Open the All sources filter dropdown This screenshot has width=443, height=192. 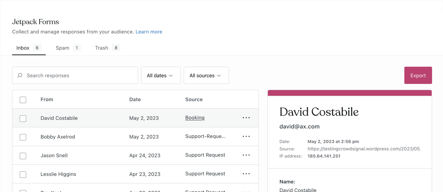[x=206, y=75]
